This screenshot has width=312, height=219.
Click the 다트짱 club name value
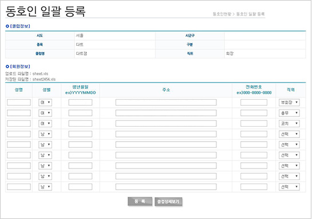[81, 54]
